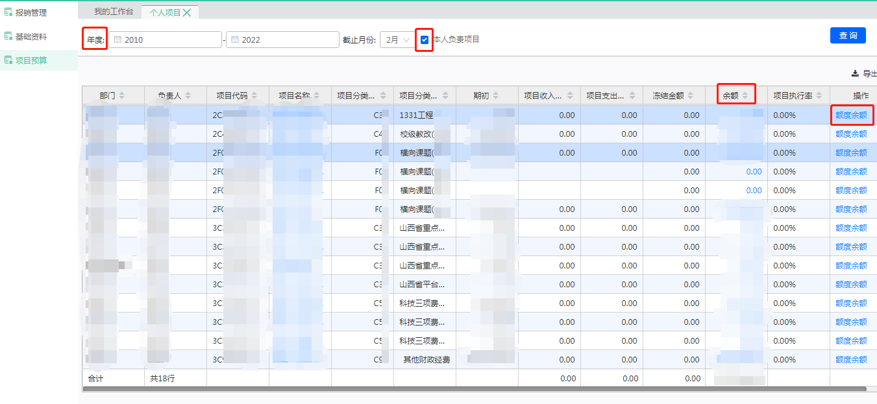Image resolution: width=877 pixels, height=404 pixels.
Task: Click the 基础资料 sidebar icon
Action: tap(8, 36)
